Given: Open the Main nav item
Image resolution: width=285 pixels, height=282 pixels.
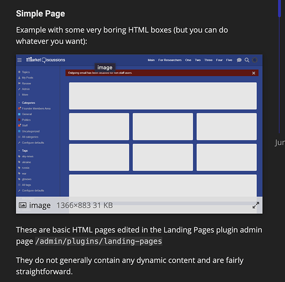Looking at the screenshot, I should 151,60.
